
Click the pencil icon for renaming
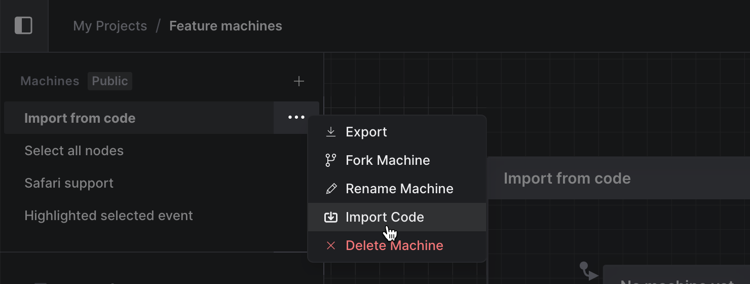[x=331, y=189]
